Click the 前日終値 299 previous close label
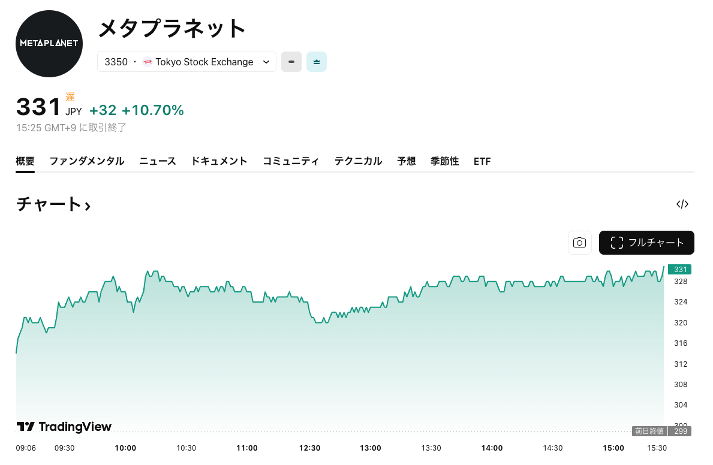Image resolution: width=713 pixels, height=465 pixels. coord(662,431)
